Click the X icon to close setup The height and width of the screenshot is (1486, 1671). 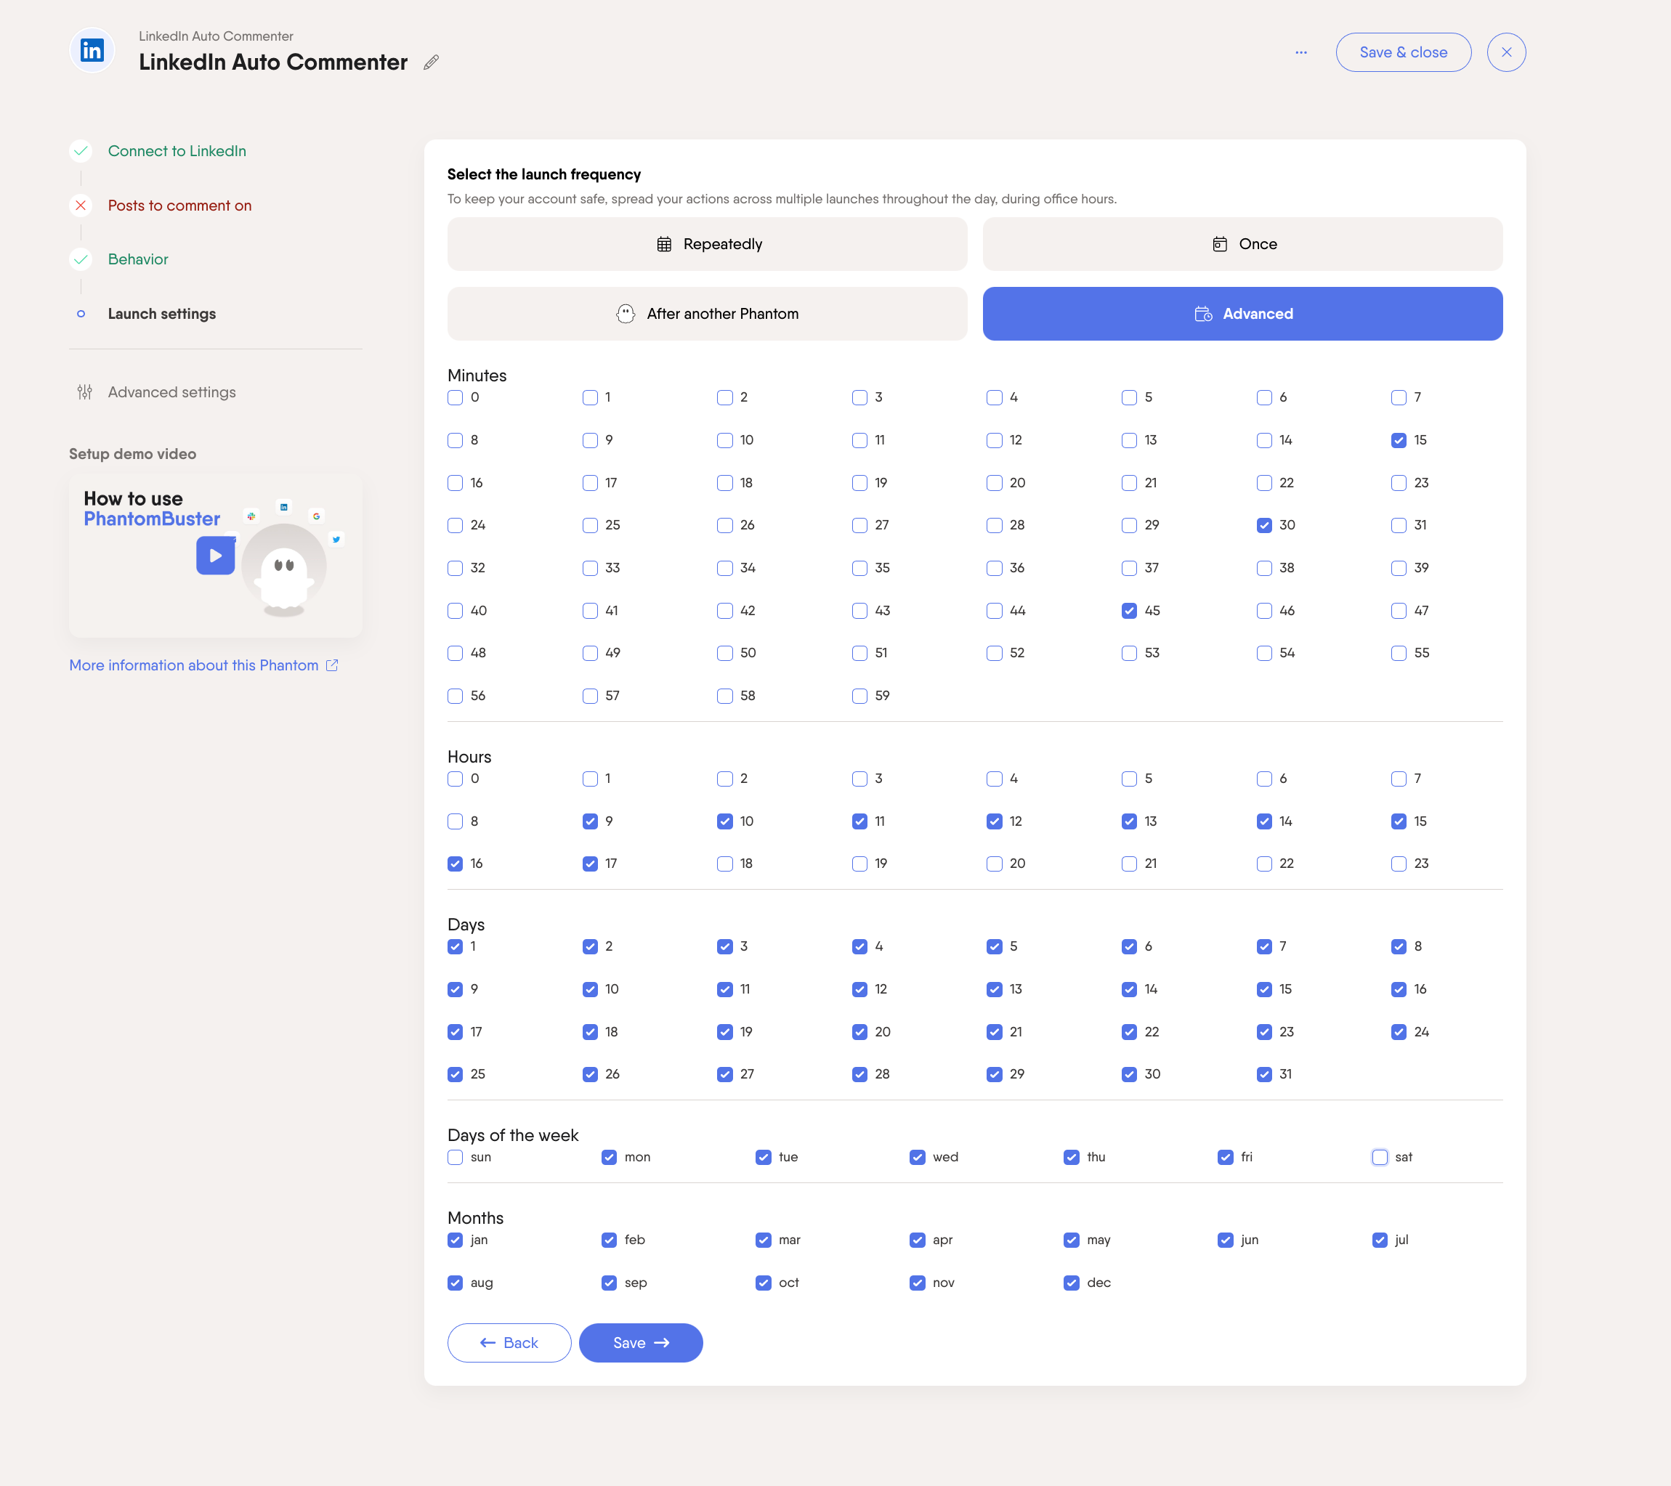pyautogui.click(x=1506, y=52)
